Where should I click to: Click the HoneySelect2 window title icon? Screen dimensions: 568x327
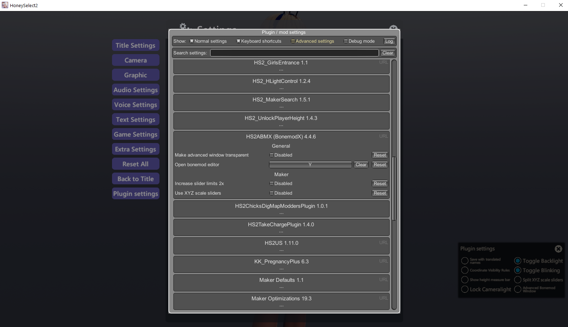5,5
